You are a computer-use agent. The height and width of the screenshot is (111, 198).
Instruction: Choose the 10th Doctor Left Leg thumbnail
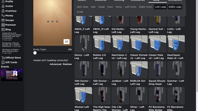pos(83,70)
